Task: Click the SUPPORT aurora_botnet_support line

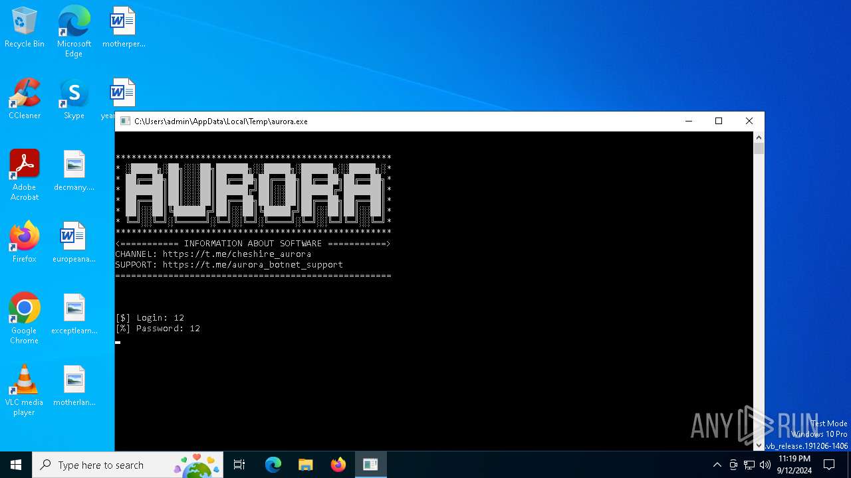Action: 229,265
